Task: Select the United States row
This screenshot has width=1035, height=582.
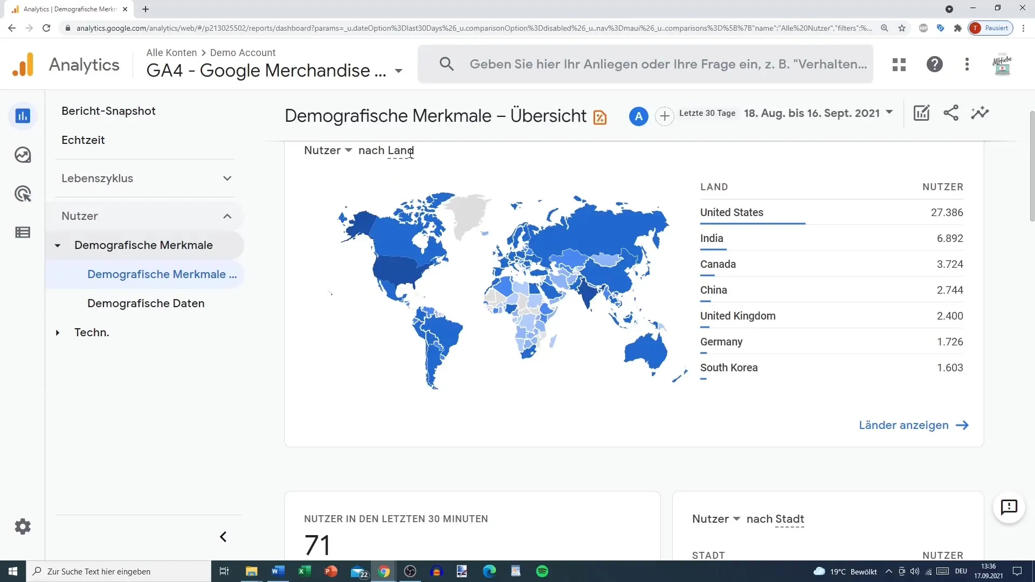Action: click(x=831, y=212)
